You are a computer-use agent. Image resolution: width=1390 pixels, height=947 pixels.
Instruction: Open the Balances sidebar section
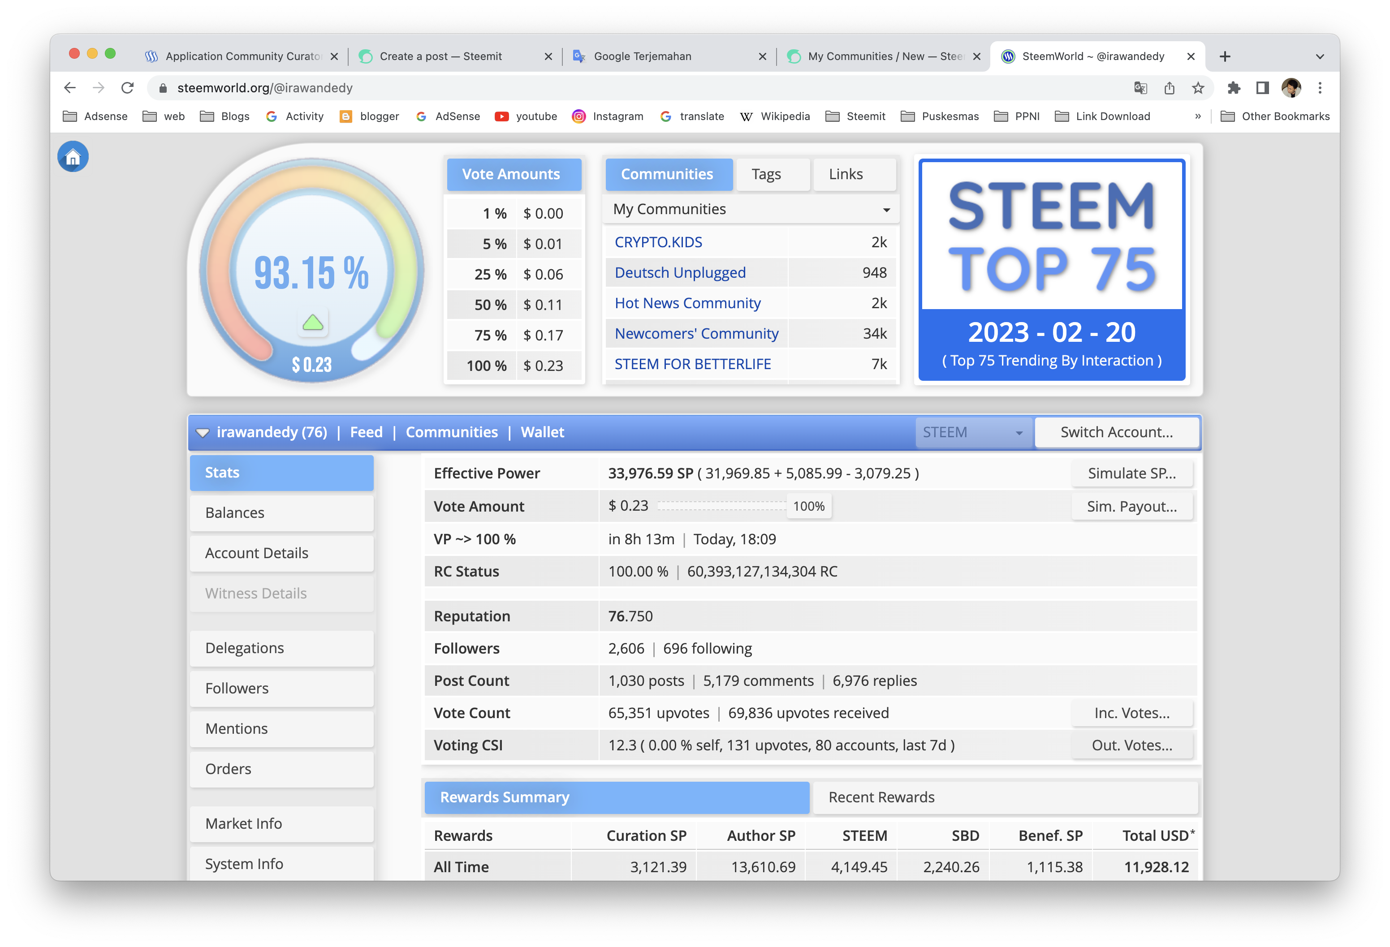coord(282,513)
